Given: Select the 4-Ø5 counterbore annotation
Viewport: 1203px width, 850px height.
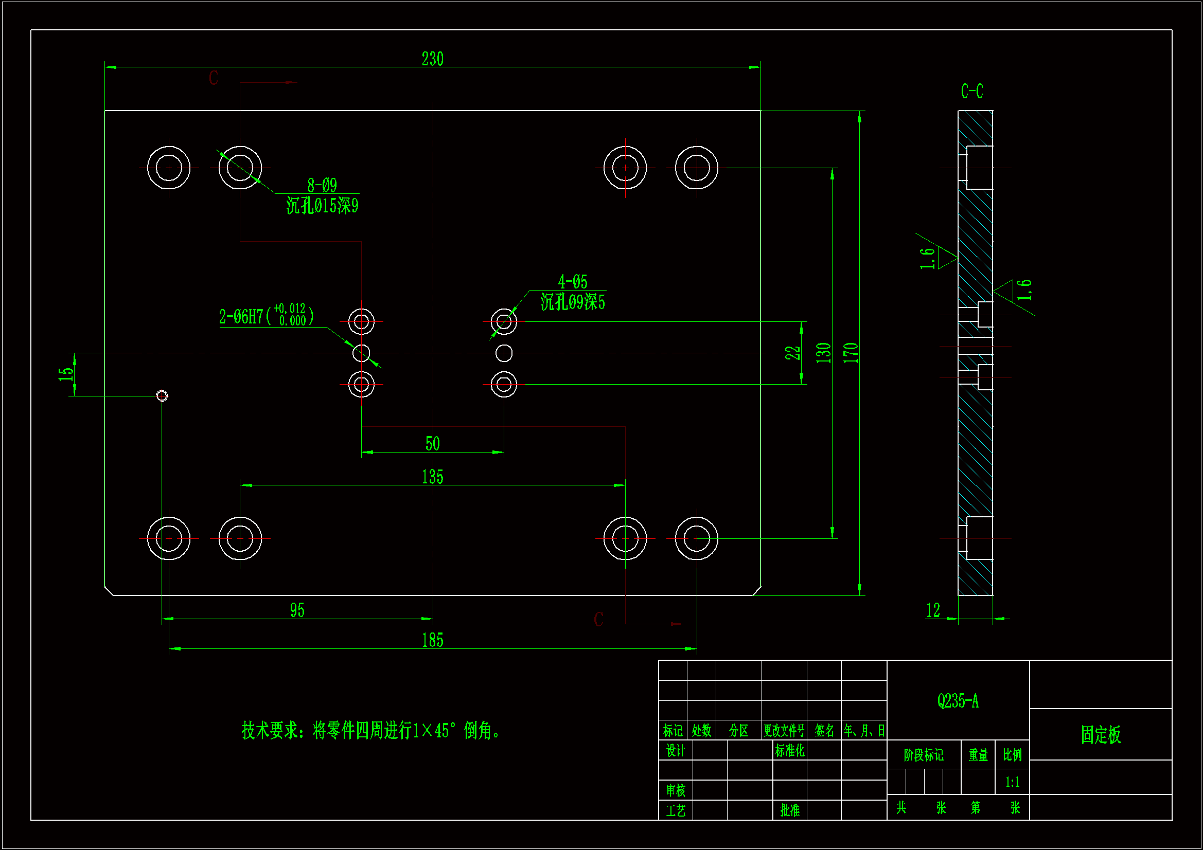Looking at the screenshot, I should click(572, 282).
